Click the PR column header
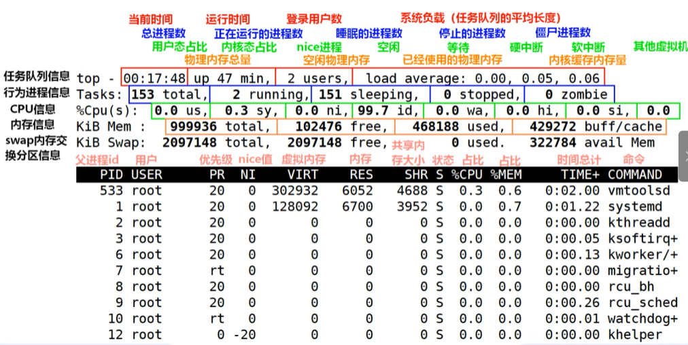The height and width of the screenshot is (345, 688). click(217, 175)
